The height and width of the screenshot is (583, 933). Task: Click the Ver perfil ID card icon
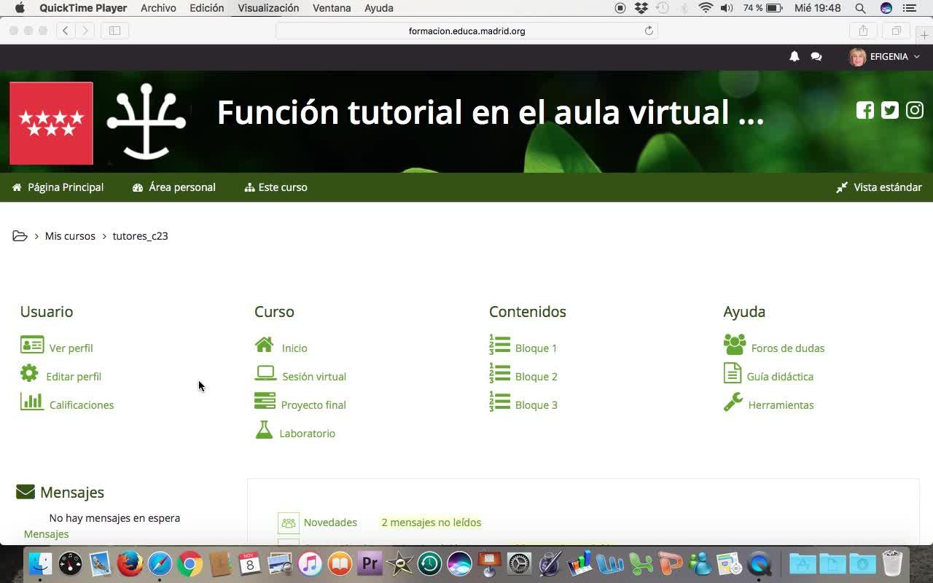coord(32,345)
